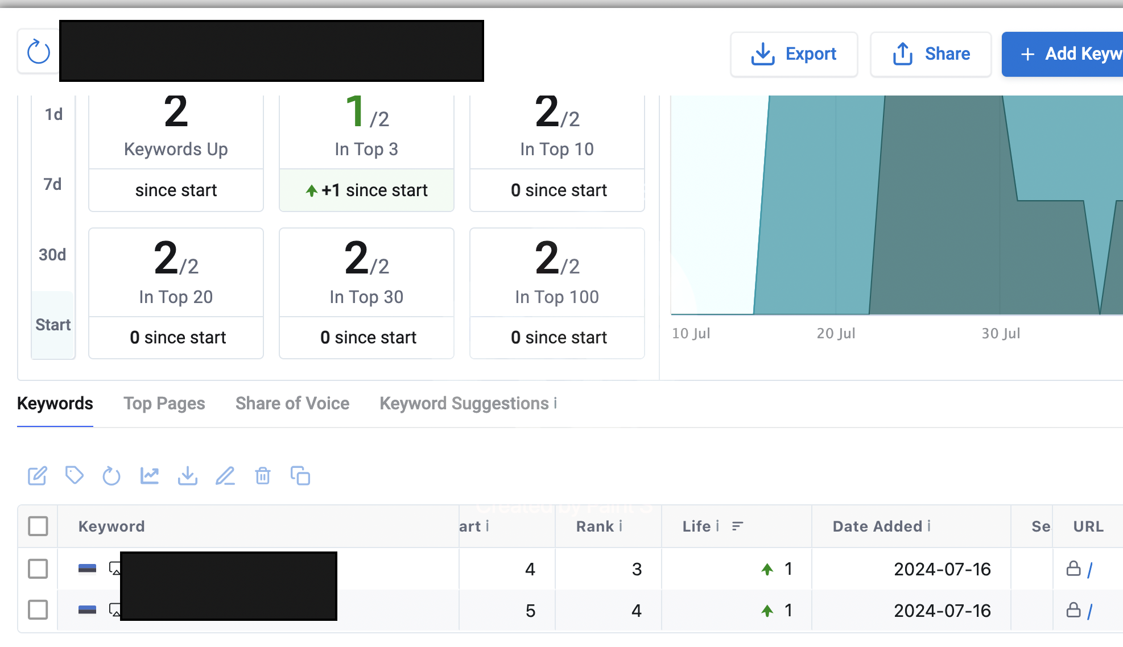This screenshot has width=1123, height=647.
Task: Check the first keyword row checkbox
Action: click(38, 569)
